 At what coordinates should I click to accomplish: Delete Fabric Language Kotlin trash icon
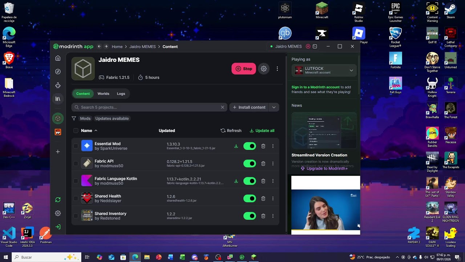(x=263, y=181)
